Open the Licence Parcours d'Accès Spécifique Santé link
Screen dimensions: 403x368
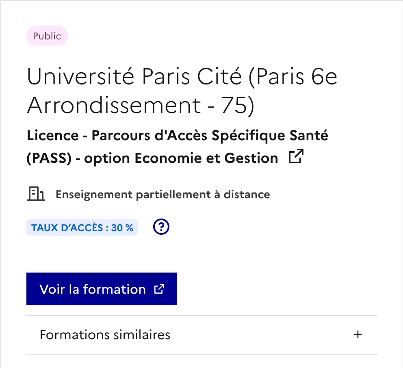tap(177, 136)
